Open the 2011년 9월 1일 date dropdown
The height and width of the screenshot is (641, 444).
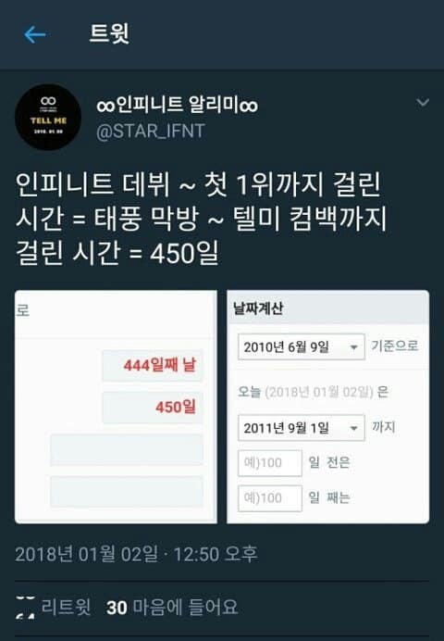point(302,428)
